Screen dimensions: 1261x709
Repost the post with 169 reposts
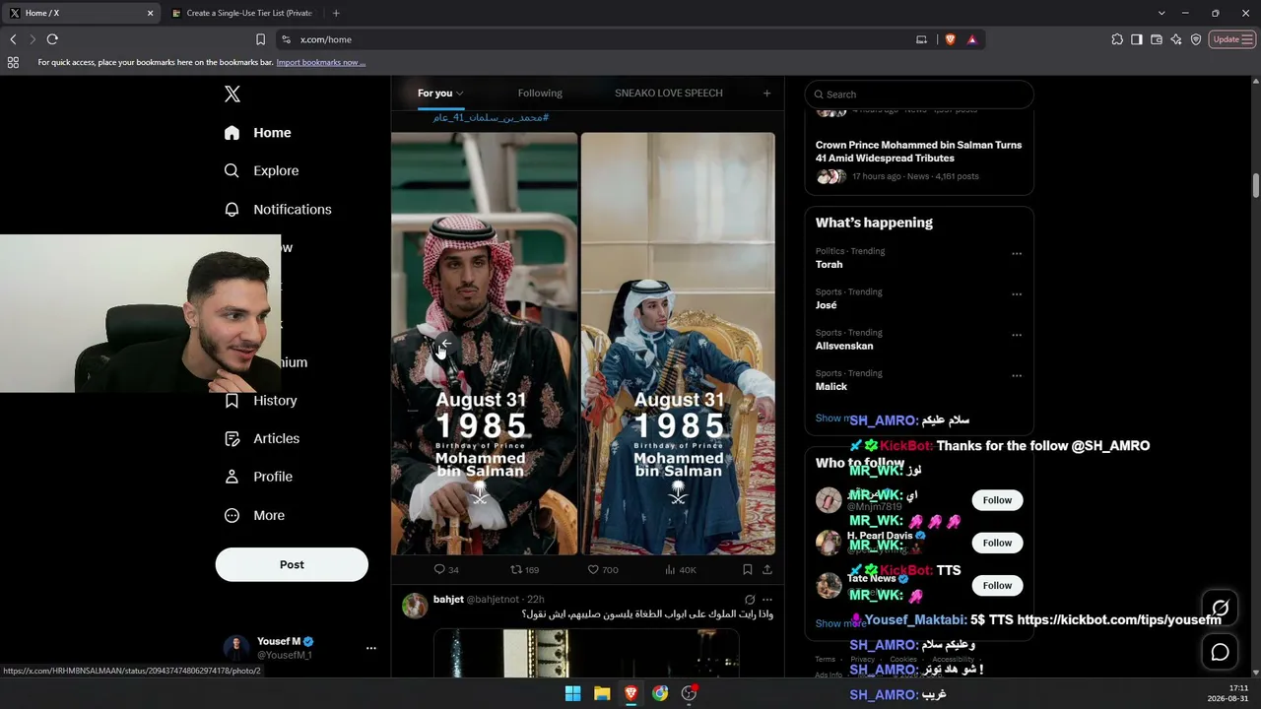tap(524, 569)
